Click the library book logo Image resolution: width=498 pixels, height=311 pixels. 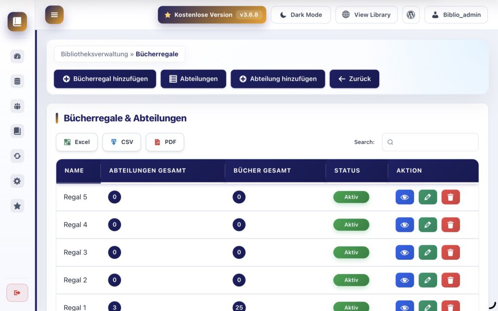(17, 21)
